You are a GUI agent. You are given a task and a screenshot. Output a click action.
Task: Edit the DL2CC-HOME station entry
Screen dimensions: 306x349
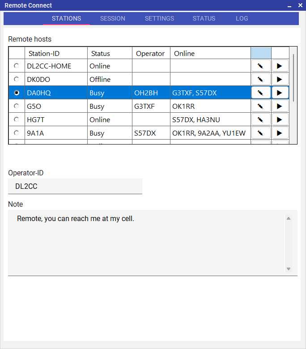[261, 66]
